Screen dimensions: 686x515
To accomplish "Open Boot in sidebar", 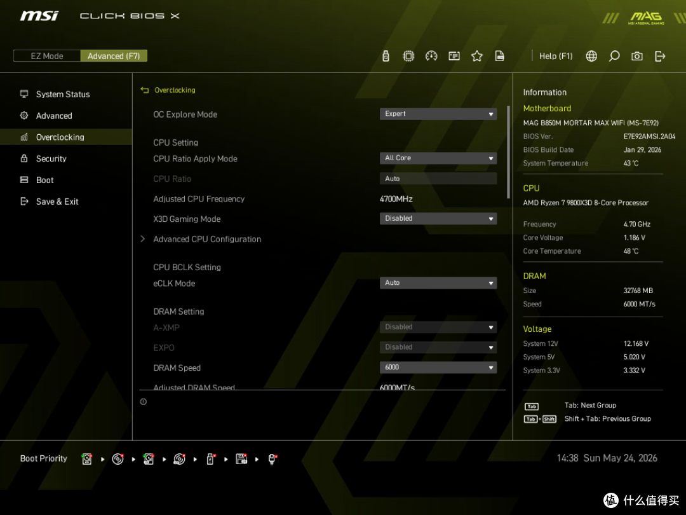I will tap(44, 180).
